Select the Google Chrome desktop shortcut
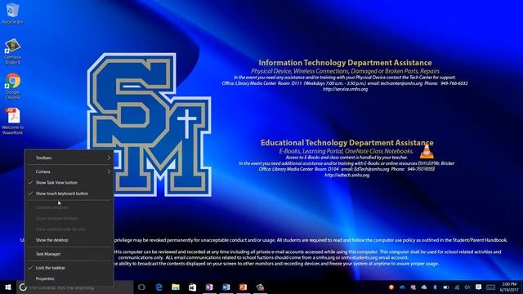523x294 pixels. coord(13,87)
